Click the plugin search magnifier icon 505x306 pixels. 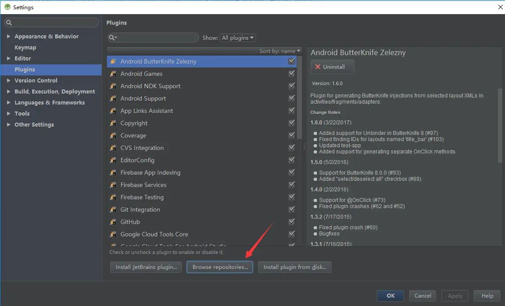coord(113,37)
